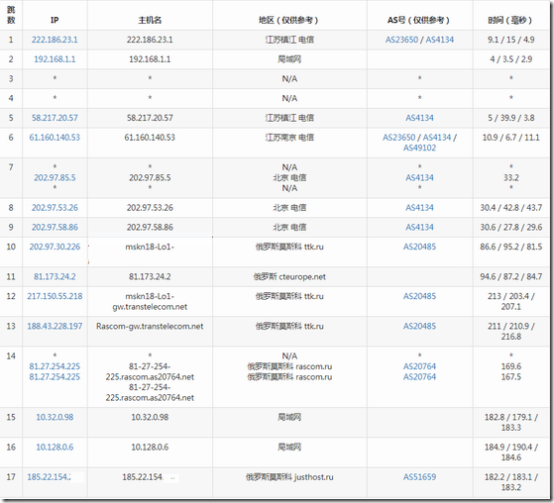Click the 主机名 column header
The height and width of the screenshot is (503, 554).
click(x=150, y=20)
